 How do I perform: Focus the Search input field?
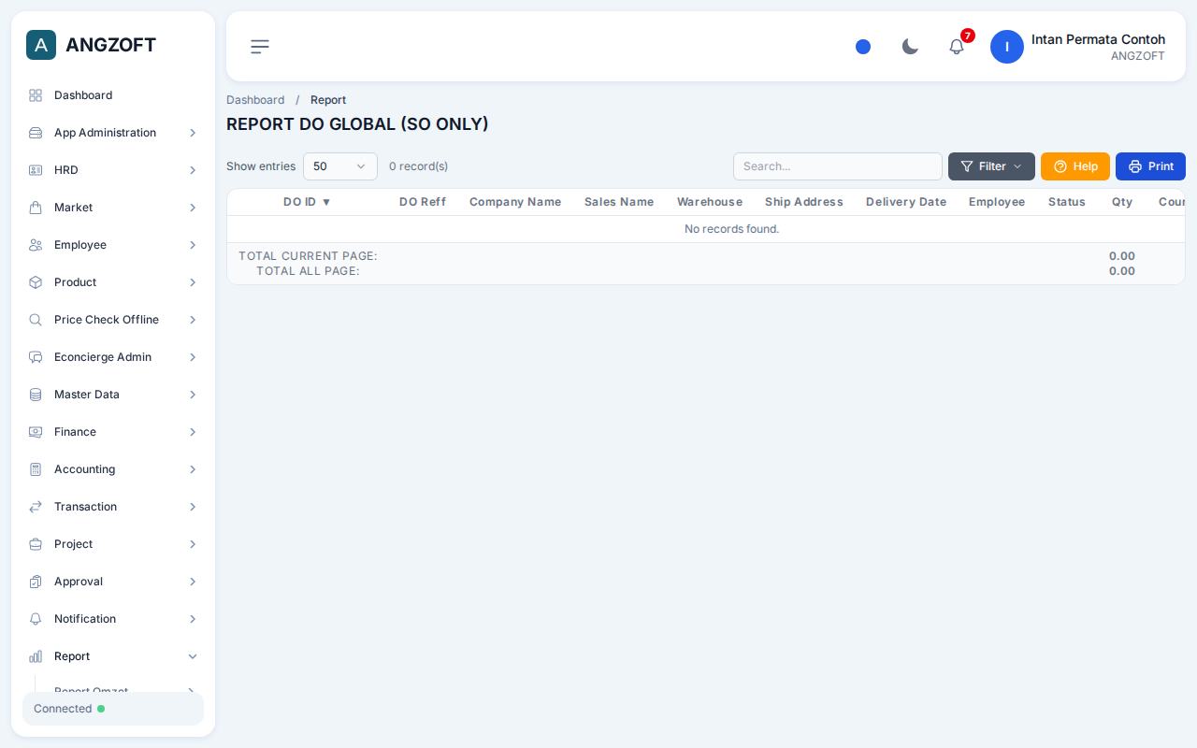[x=838, y=166]
